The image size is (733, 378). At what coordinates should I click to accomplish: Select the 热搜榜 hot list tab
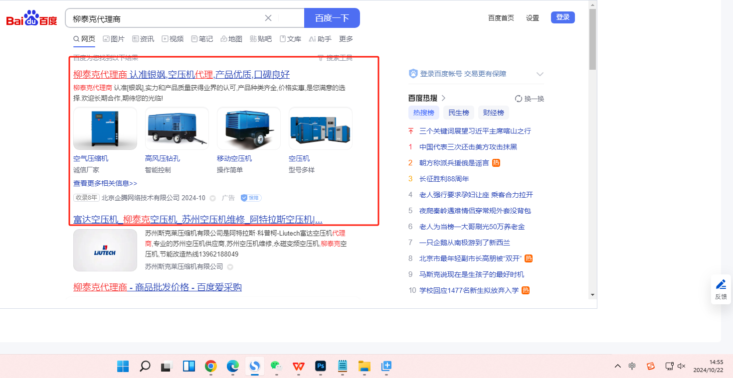coord(424,113)
